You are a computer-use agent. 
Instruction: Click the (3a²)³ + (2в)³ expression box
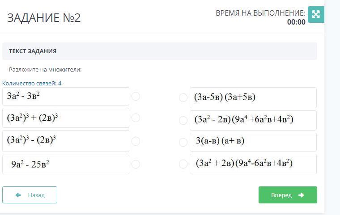[66, 118]
